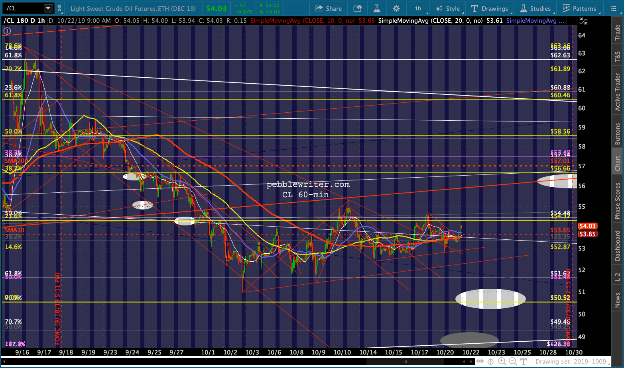Open the Patterns menu button

click(579, 8)
